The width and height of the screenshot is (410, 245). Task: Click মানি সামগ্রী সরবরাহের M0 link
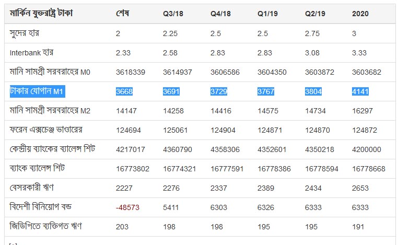50,72
